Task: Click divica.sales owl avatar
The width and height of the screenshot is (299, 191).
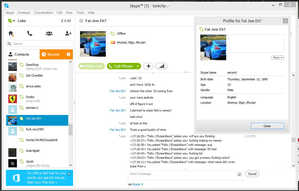Action: tap(13, 88)
